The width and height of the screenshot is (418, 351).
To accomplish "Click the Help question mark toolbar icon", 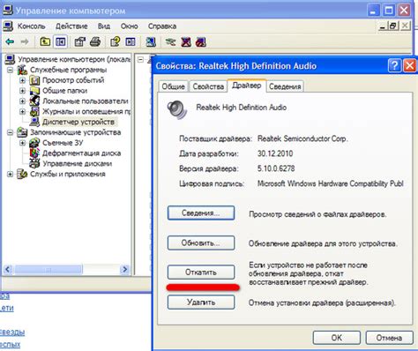I will click(x=115, y=42).
